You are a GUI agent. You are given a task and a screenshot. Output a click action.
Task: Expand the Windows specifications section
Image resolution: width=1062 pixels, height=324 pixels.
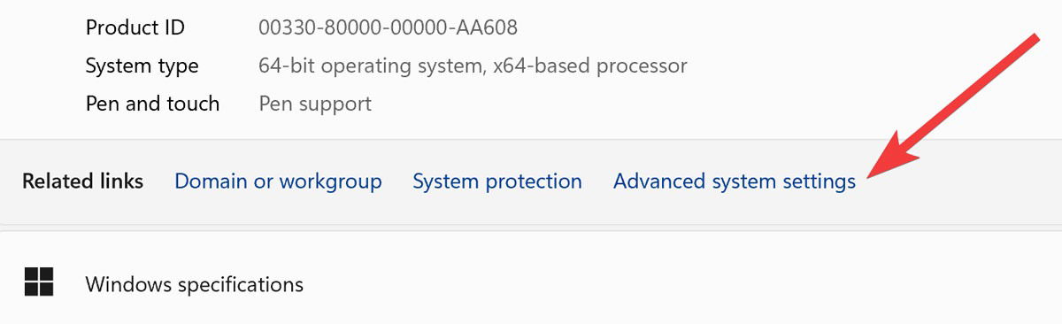(531, 283)
